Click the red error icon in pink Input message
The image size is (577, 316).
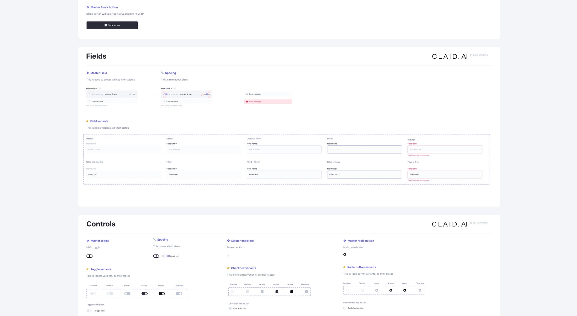click(247, 102)
